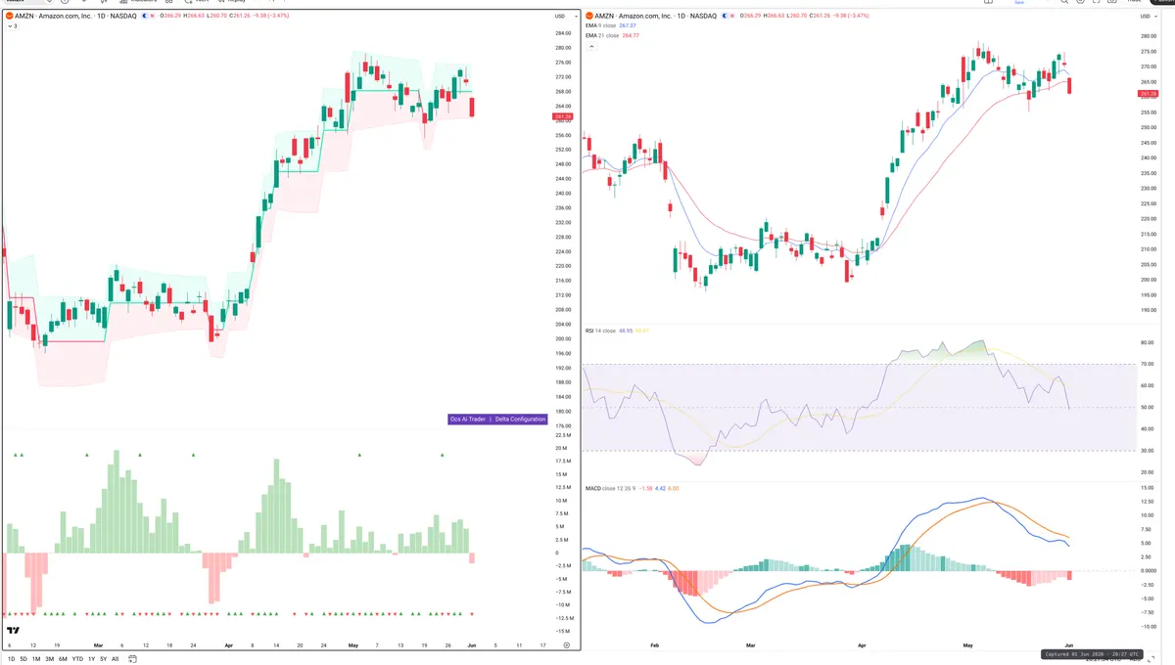Image resolution: width=1175 pixels, height=665 pixels.
Task: Select the 1M time range
Action: click(35, 659)
